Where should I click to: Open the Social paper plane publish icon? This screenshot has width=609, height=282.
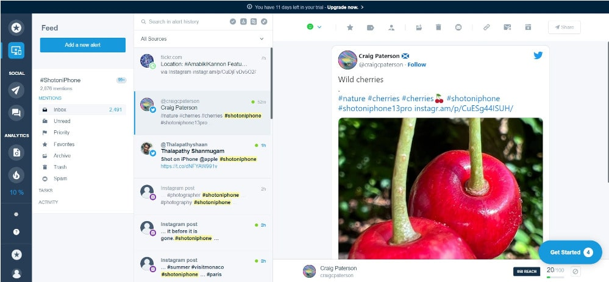pyautogui.click(x=16, y=90)
